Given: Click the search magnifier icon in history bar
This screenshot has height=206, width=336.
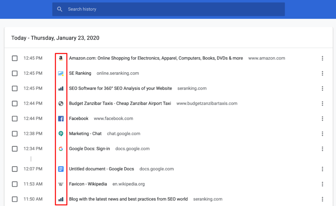Looking at the screenshot, I should click(x=60, y=9).
